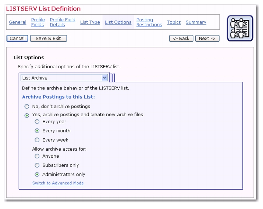Open the Posting Restrictions tab

coord(149,22)
